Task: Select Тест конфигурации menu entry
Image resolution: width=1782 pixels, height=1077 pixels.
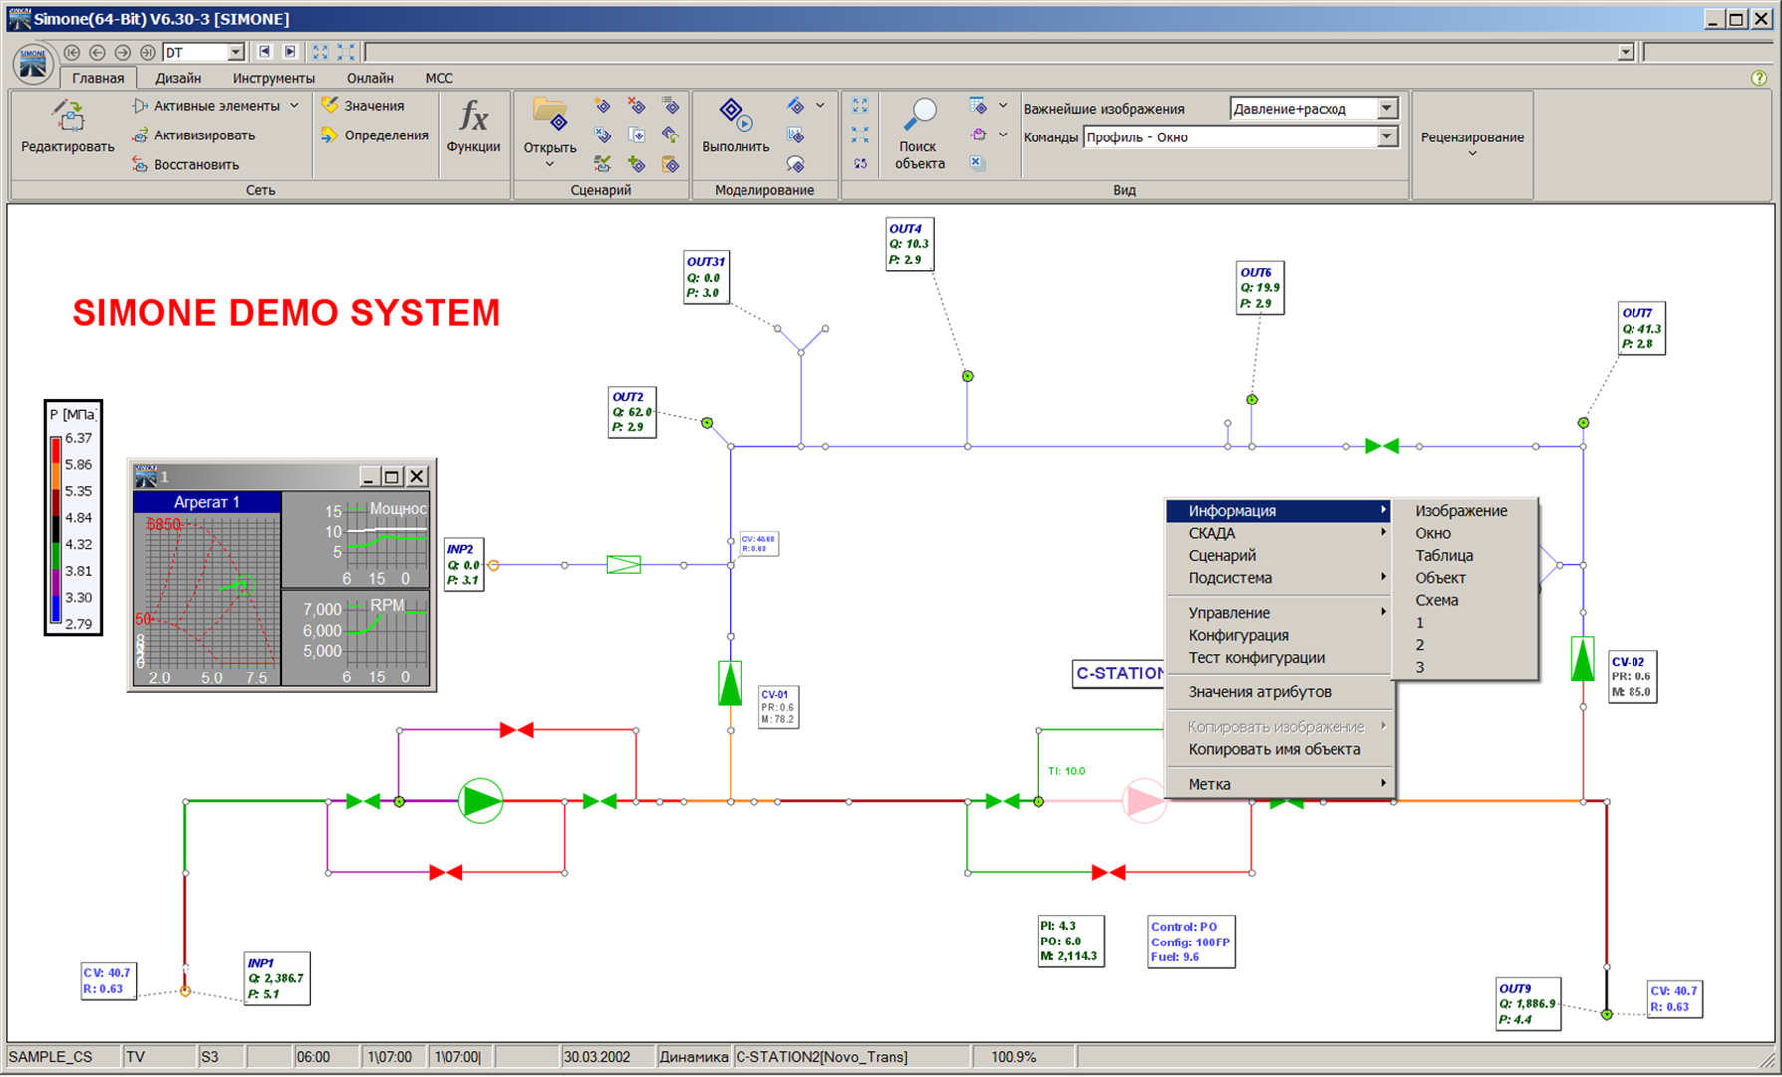Action: [x=1280, y=657]
